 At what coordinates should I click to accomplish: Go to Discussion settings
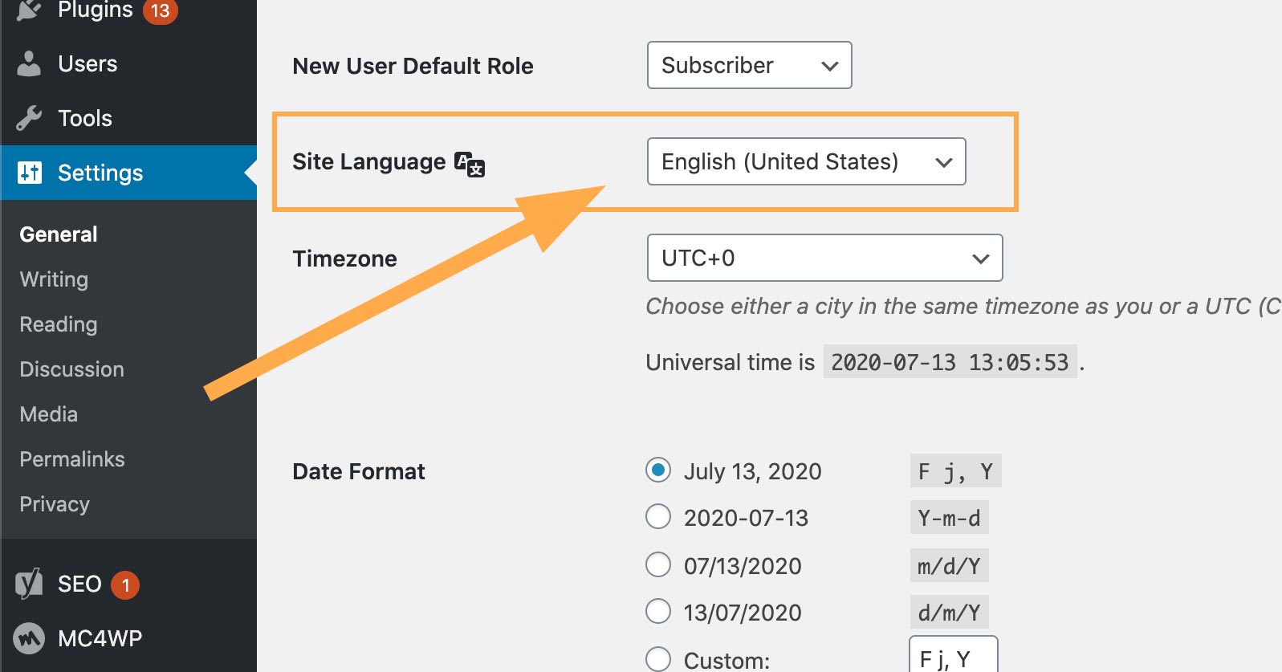(72, 369)
